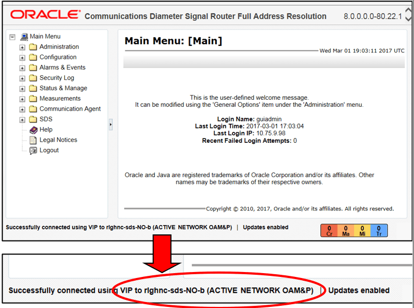Screen dimensions: 414x308
Task: Open the Administration menu item
Action: coord(59,47)
